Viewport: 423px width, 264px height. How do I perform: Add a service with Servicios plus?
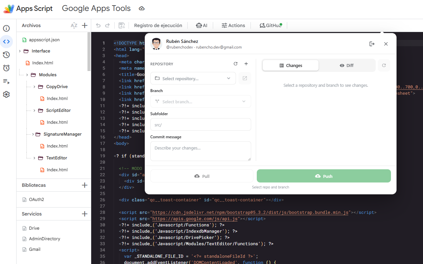pos(85,214)
